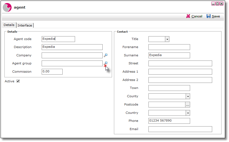Image resolution: width=229 pixels, height=142 pixels.
Task: Maximize the agent window
Action: coord(217,4)
